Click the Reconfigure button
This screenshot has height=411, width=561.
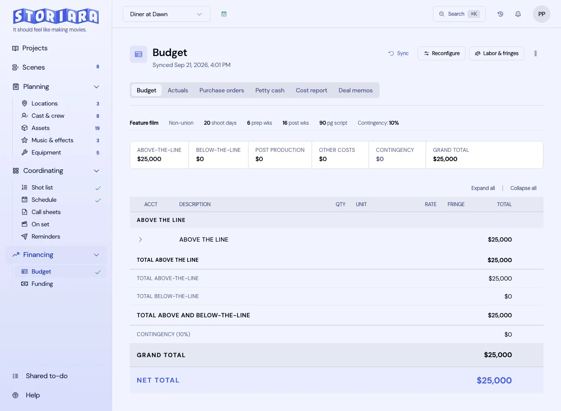tap(441, 53)
